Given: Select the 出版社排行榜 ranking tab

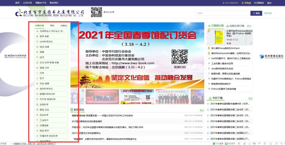Looking at the screenshot, I should [x=237, y=26].
